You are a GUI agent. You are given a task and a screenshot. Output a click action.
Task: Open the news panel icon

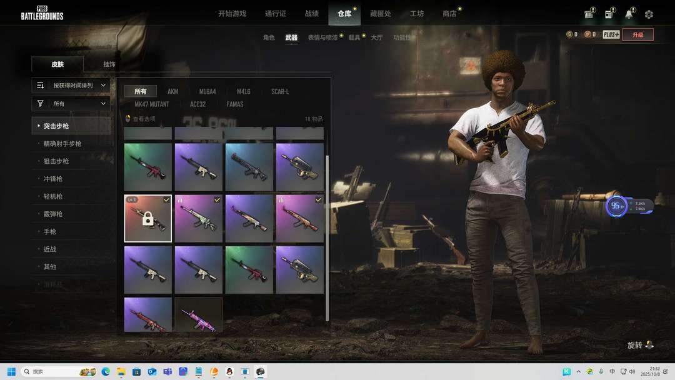point(608,14)
